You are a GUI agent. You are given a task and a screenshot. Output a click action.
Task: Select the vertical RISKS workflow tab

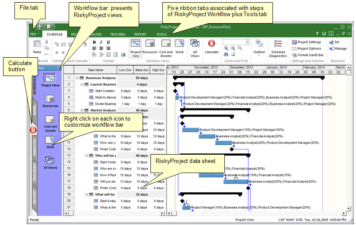[34, 110]
